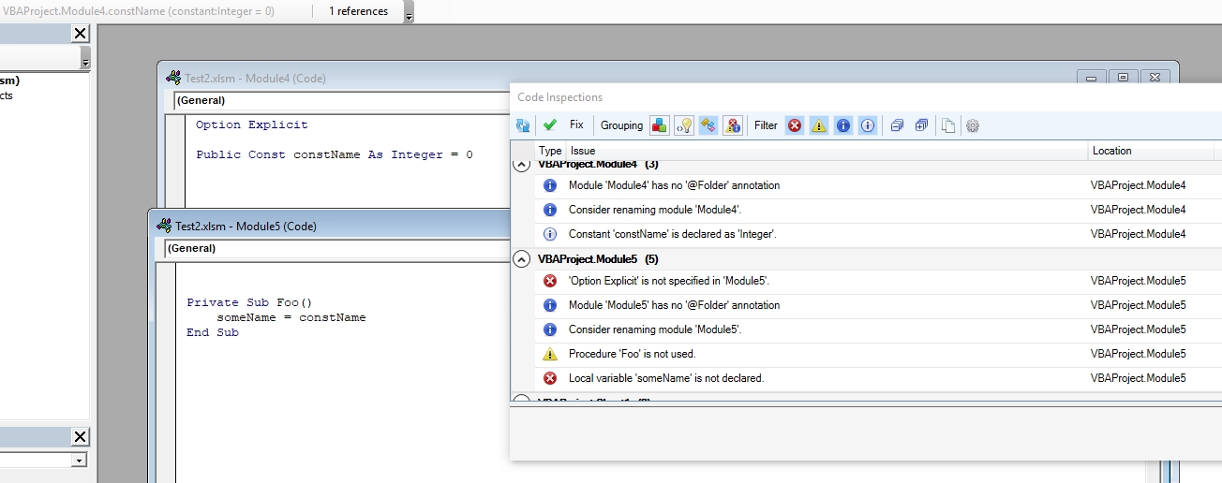Click the Module4 code window title icon
Image resolution: width=1222 pixels, height=483 pixels.
coord(173,79)
